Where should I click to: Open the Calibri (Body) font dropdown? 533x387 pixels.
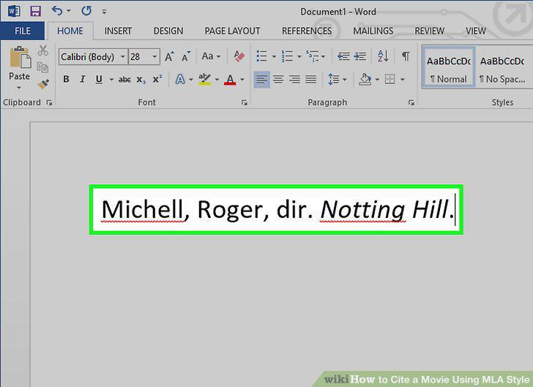pyautogui.click(x=123, y=57)
